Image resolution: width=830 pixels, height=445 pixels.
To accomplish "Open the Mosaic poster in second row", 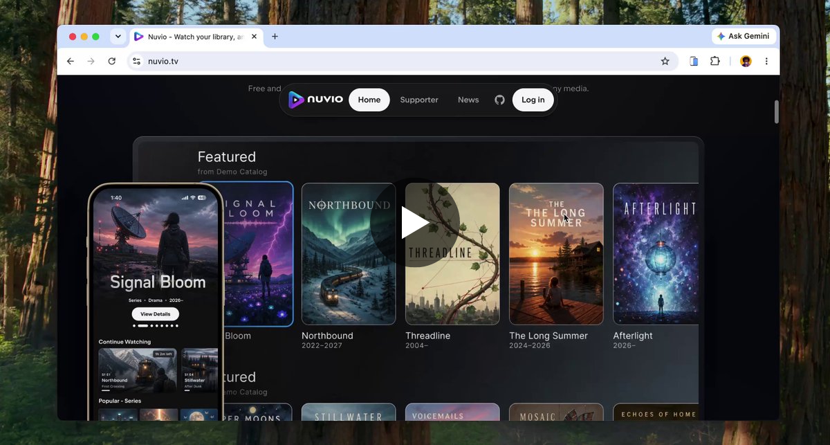I will point(556,412).
